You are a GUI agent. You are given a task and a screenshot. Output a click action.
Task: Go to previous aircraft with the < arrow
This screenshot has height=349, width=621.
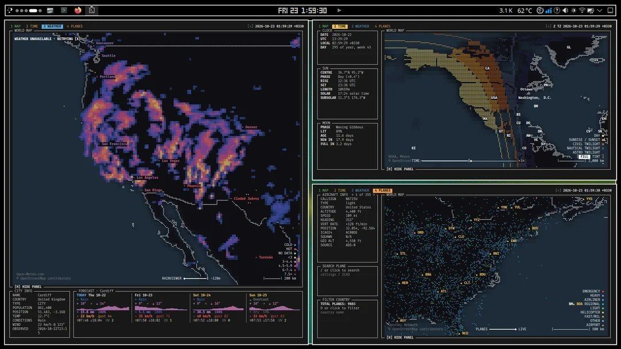point(352,195)
